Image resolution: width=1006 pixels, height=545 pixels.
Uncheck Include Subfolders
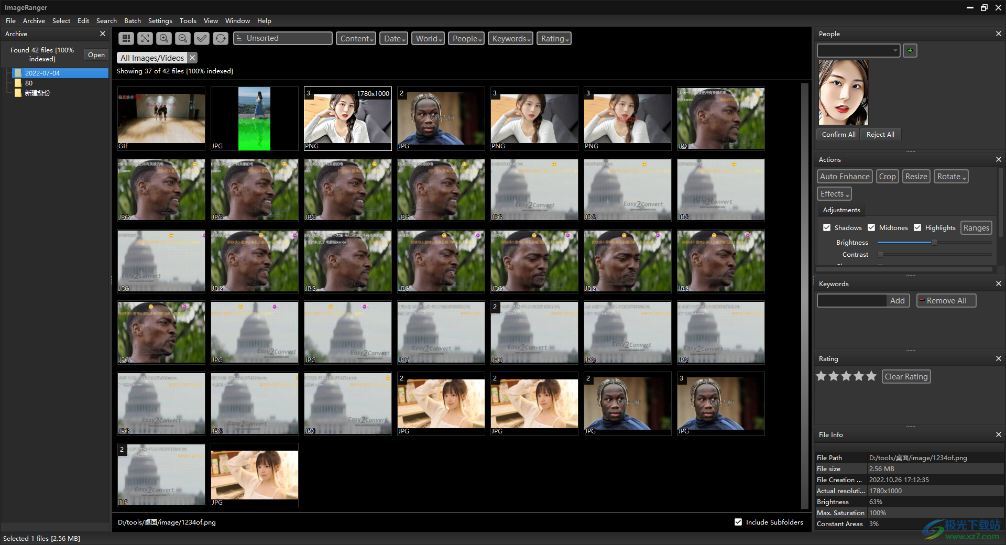tap(738, 522)
